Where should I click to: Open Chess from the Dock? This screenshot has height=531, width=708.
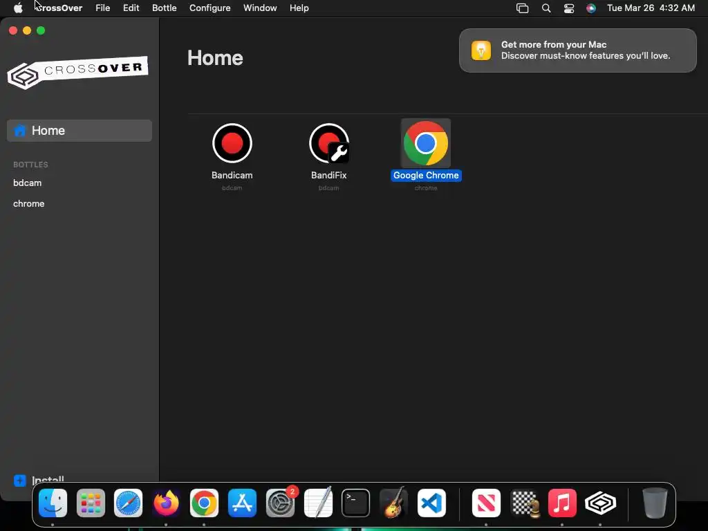click(525, 503)
